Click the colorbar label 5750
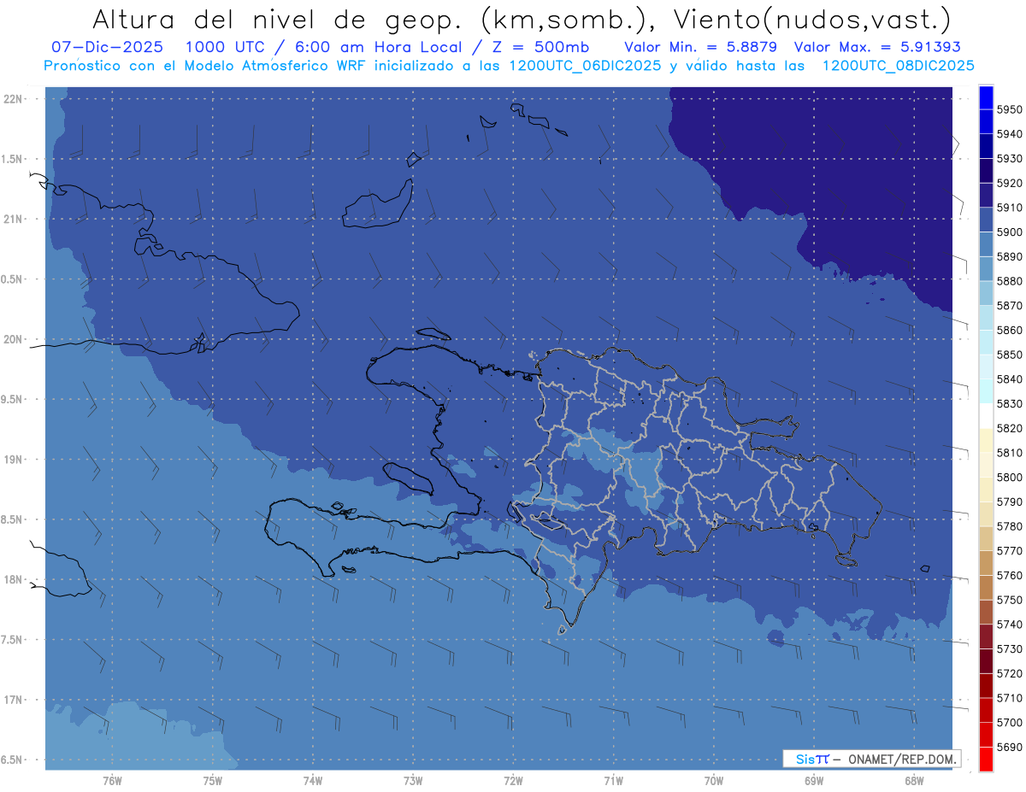The width and height of the screenshot is (1026, 792). point(1010,600)
